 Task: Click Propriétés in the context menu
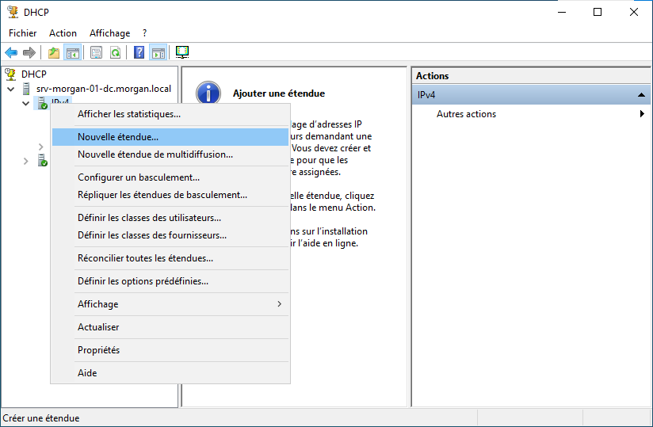point(98,350)
